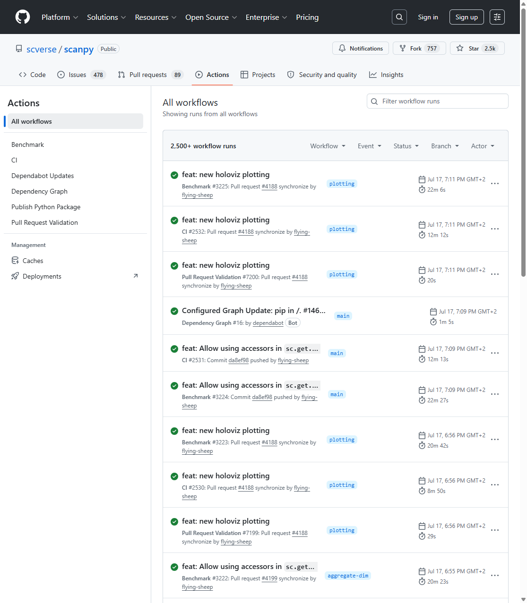Viewport: 527px width, 603px height.
Task: Open Deployments management page
Action: (75, 276)
